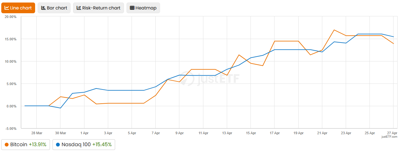The image size is (402, 155).
Task: Click the Risk-Return scatter plot icon
Action: click(x=79, y=8)
